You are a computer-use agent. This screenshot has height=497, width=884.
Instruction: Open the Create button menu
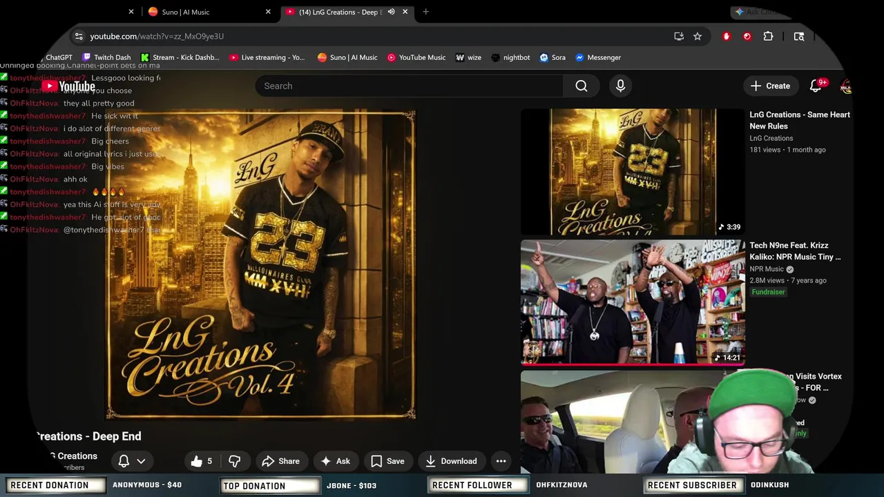[770, 86]
